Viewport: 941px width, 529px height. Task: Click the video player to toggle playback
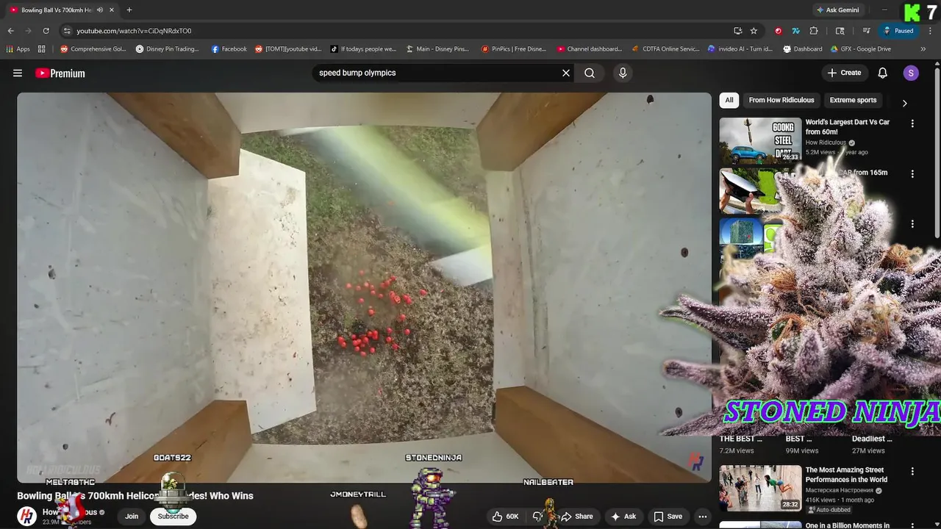364,287
